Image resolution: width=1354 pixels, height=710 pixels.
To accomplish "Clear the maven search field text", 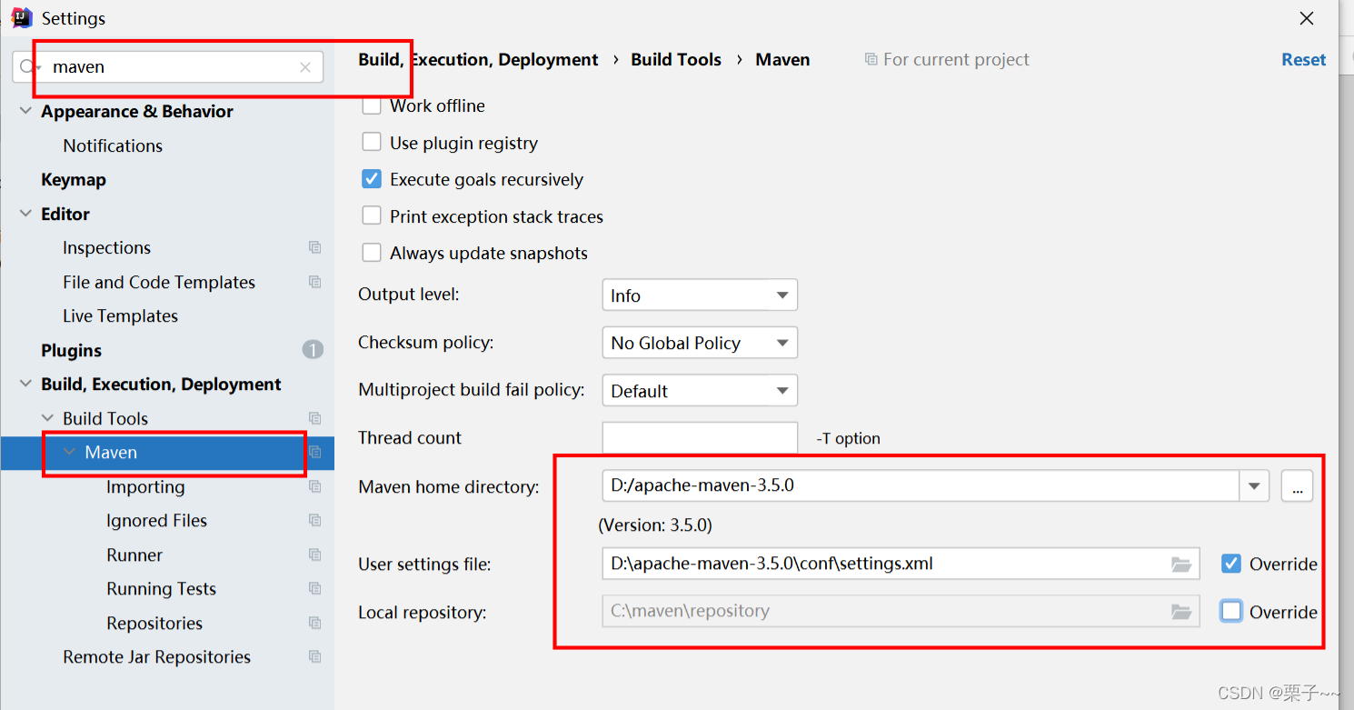I will coord(305,67).
